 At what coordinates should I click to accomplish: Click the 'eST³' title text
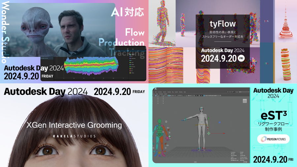274,116
